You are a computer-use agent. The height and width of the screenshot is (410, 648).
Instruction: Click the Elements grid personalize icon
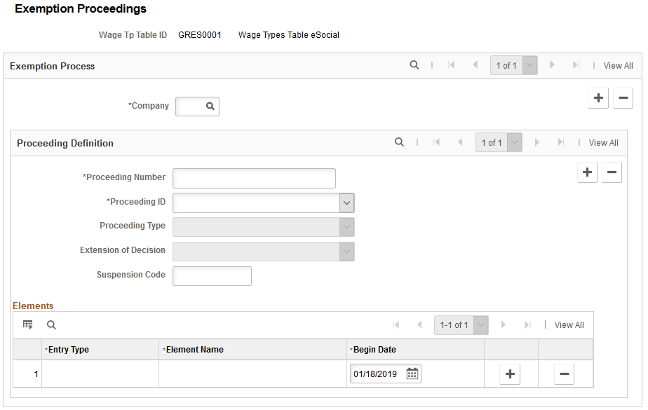click(27, 325)
